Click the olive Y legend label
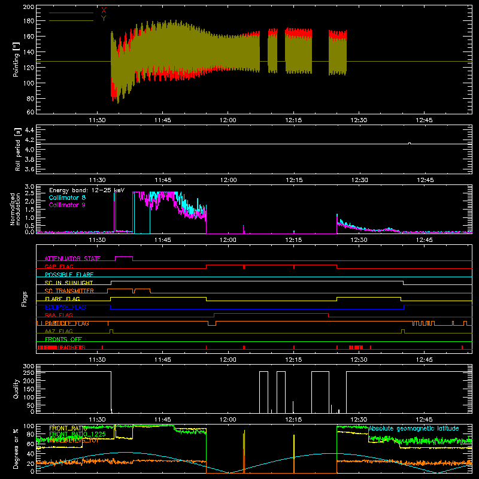 pyautogui.click(x=104, y=19)
